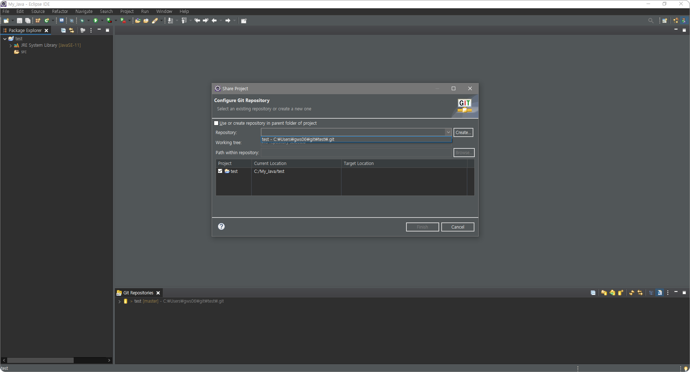Image resolution: width=690 pixels, height=372 pixels.
Task: Open Git Repositories View Menu dots
Action: tap(668, 293)
